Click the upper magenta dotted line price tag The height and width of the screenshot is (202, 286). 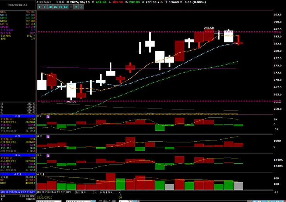click(277, 32)
